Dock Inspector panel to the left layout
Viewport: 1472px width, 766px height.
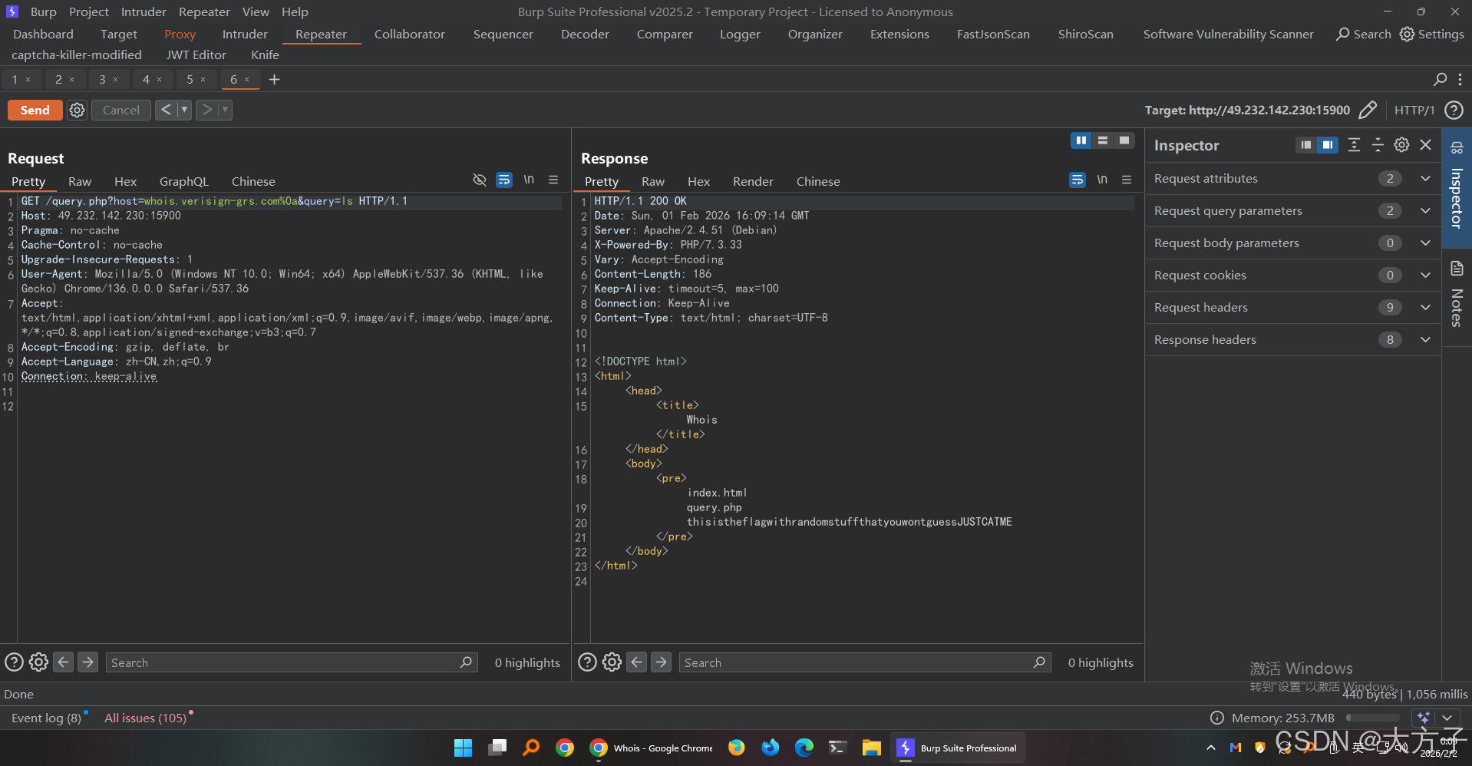(x=1306, y=145)
